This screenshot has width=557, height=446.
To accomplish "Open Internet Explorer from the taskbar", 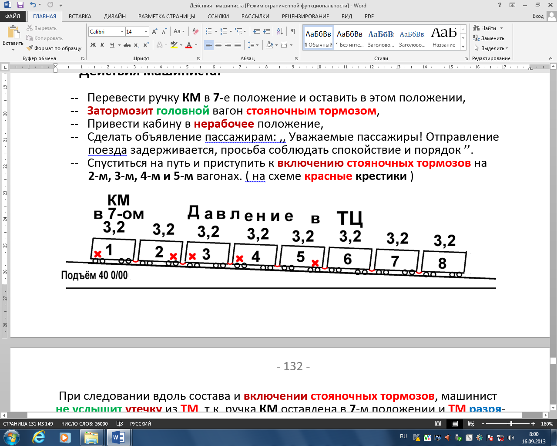I will tap(39, 437).
